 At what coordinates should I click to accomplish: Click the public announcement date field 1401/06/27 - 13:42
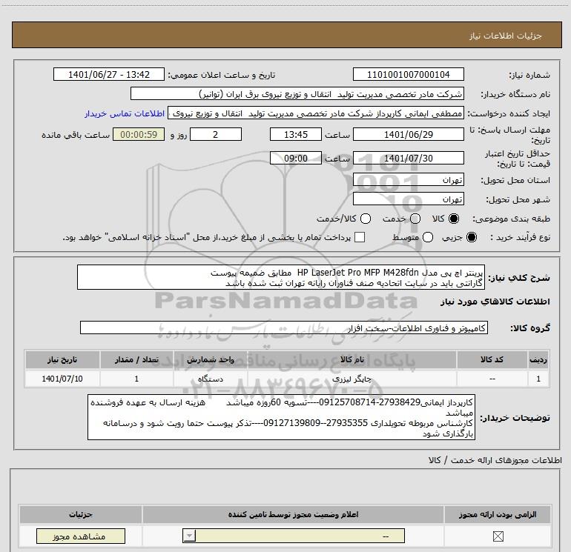(109, 74)
